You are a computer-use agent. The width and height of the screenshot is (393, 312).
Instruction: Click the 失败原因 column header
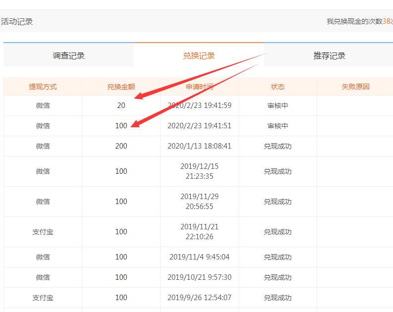356,87
